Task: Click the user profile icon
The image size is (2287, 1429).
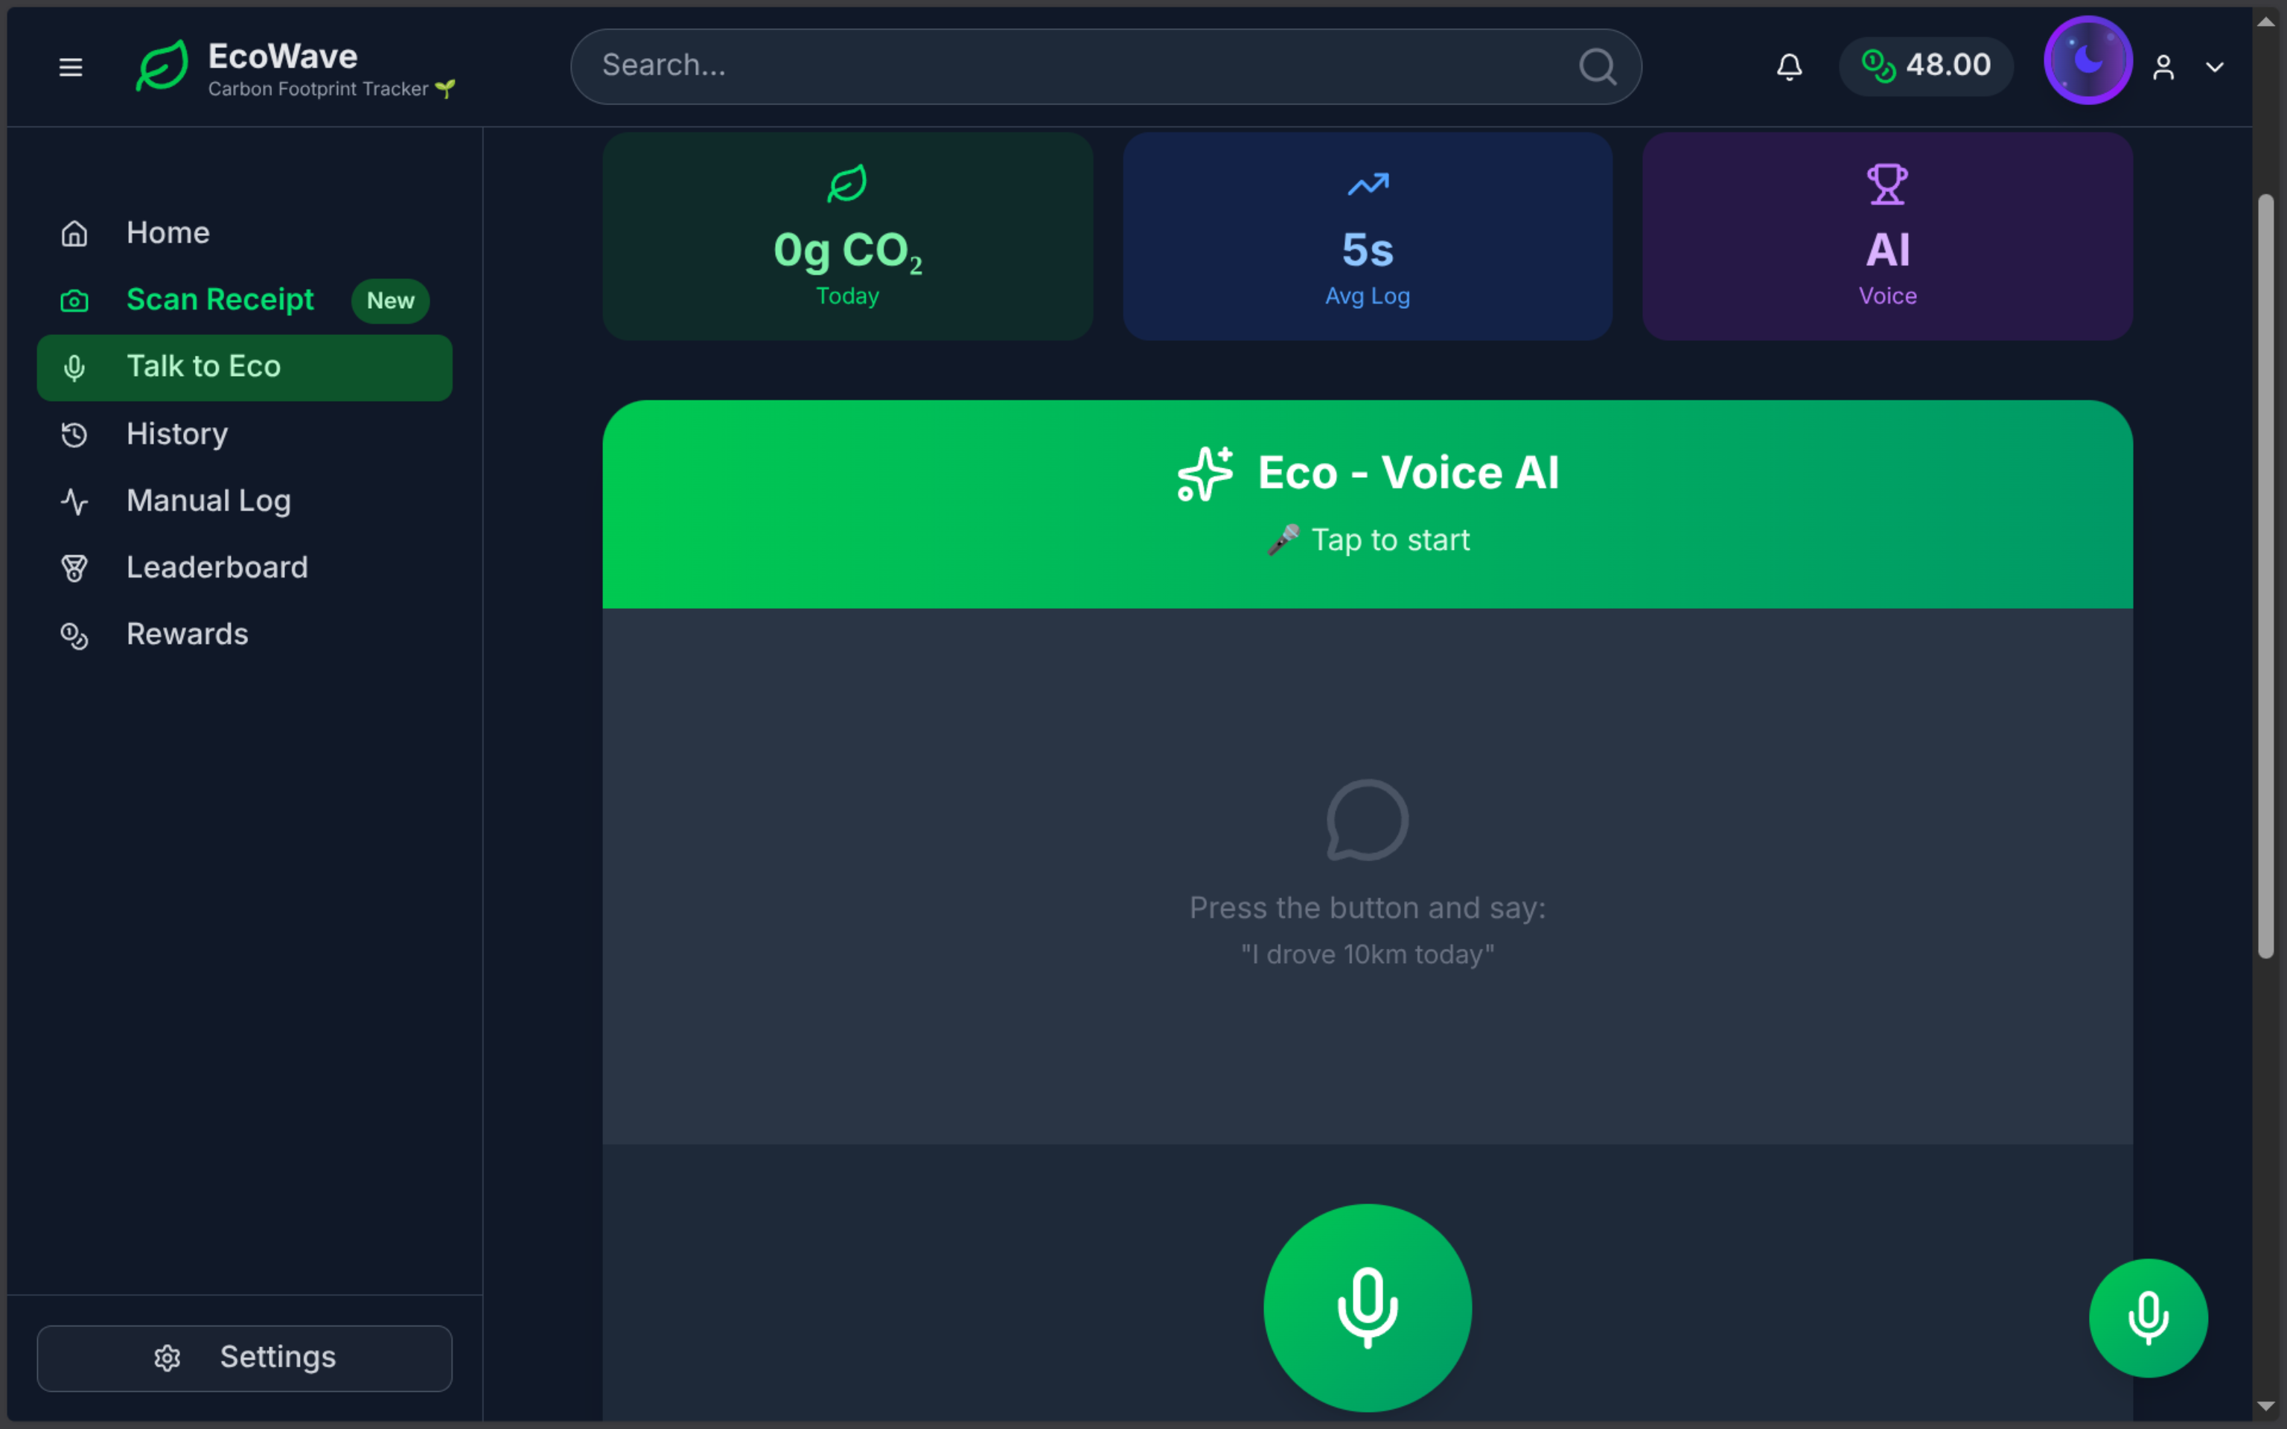Action: point(2163,68)
